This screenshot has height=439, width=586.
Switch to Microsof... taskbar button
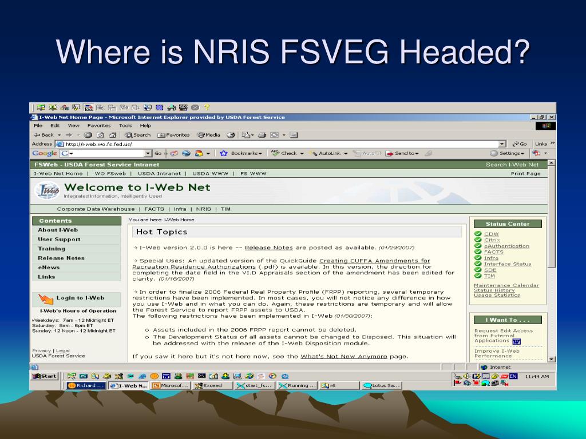[x=171, y=386]
